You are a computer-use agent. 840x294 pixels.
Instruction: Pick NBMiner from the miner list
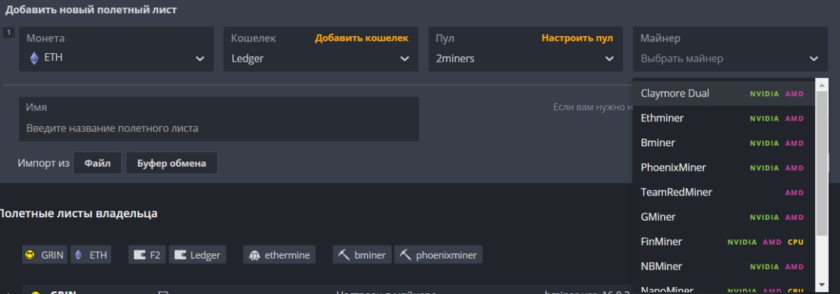(723, 266)
